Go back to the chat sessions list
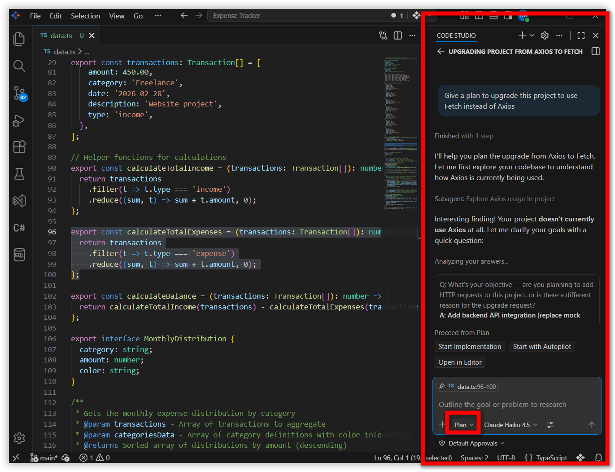Screen dimensions: 615x472 click(441, 51)
